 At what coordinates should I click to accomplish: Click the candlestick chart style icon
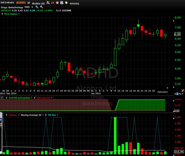[x=53, y=3]
